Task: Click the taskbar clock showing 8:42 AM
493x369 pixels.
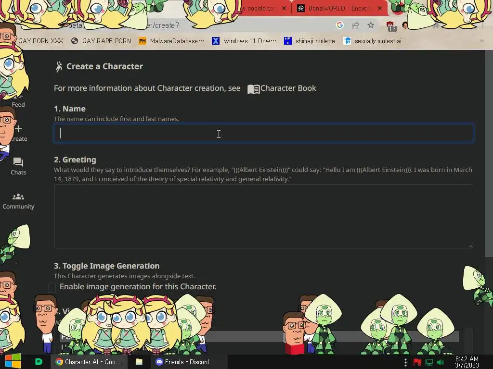Action: [x=467, y=362]
